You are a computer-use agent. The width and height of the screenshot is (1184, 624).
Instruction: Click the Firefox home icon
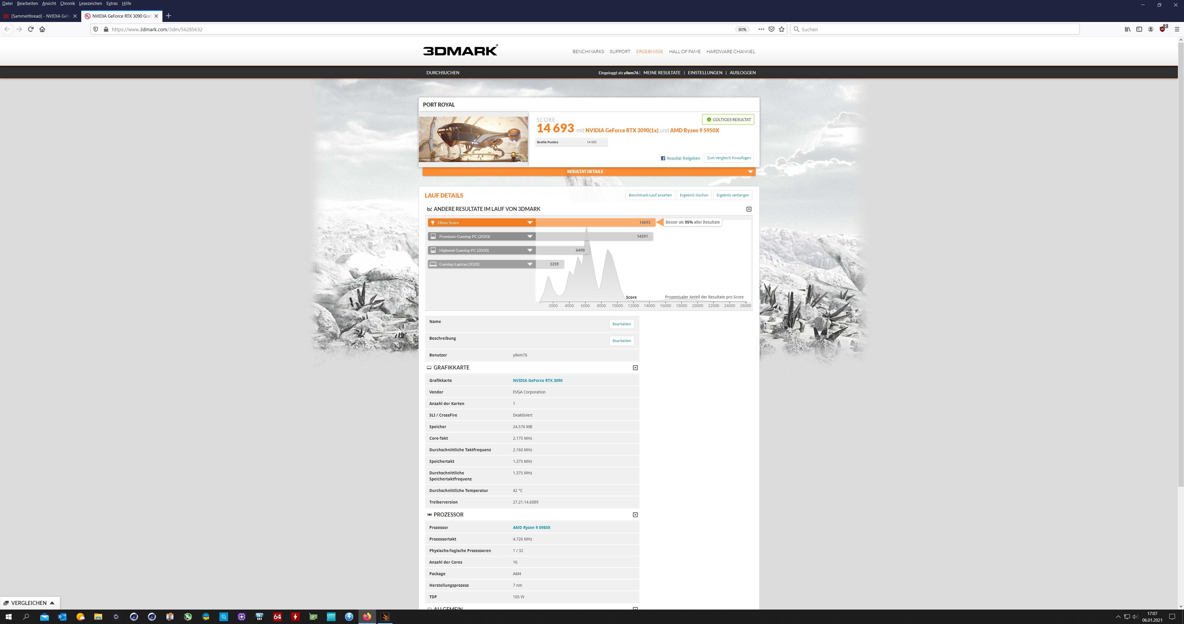pyautogui.click(x=42, y=29)
